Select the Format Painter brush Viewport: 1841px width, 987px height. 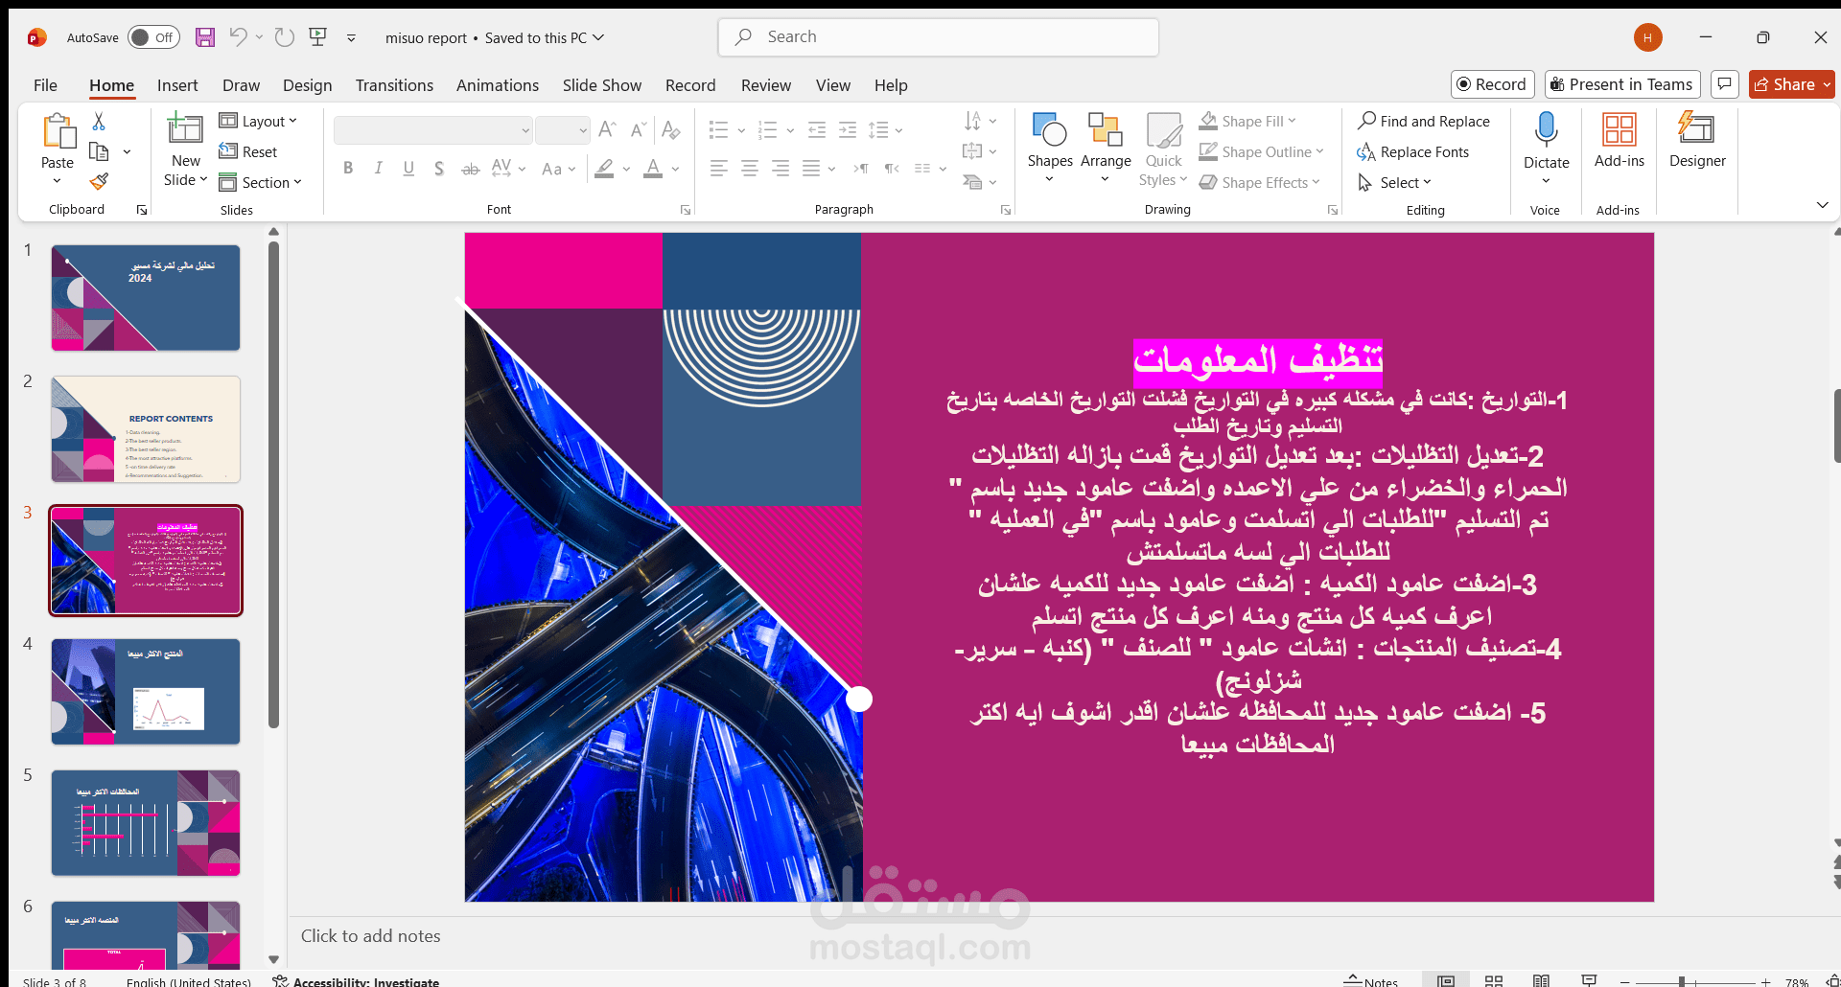(x=99, y=181)
